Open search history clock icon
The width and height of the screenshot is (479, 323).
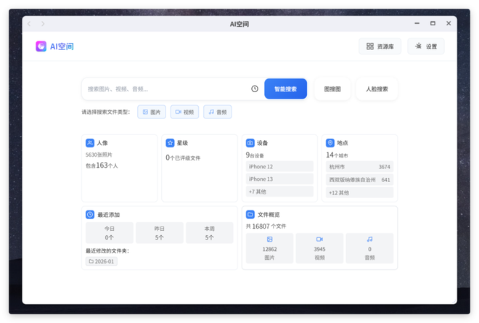pyautogui.click(x=255, y=89)
